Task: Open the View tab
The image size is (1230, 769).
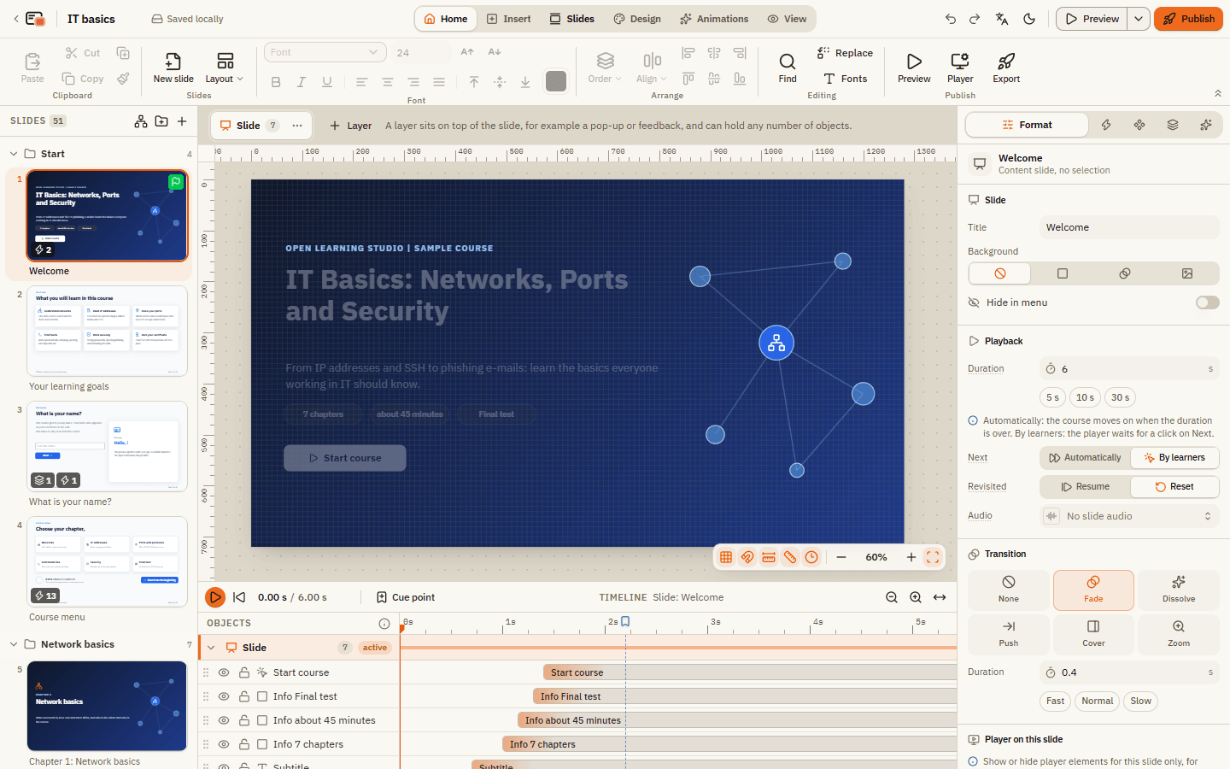Action: (787, 19)
